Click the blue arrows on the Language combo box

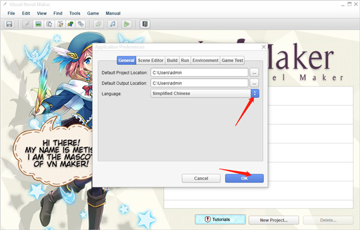pos(255,94)
